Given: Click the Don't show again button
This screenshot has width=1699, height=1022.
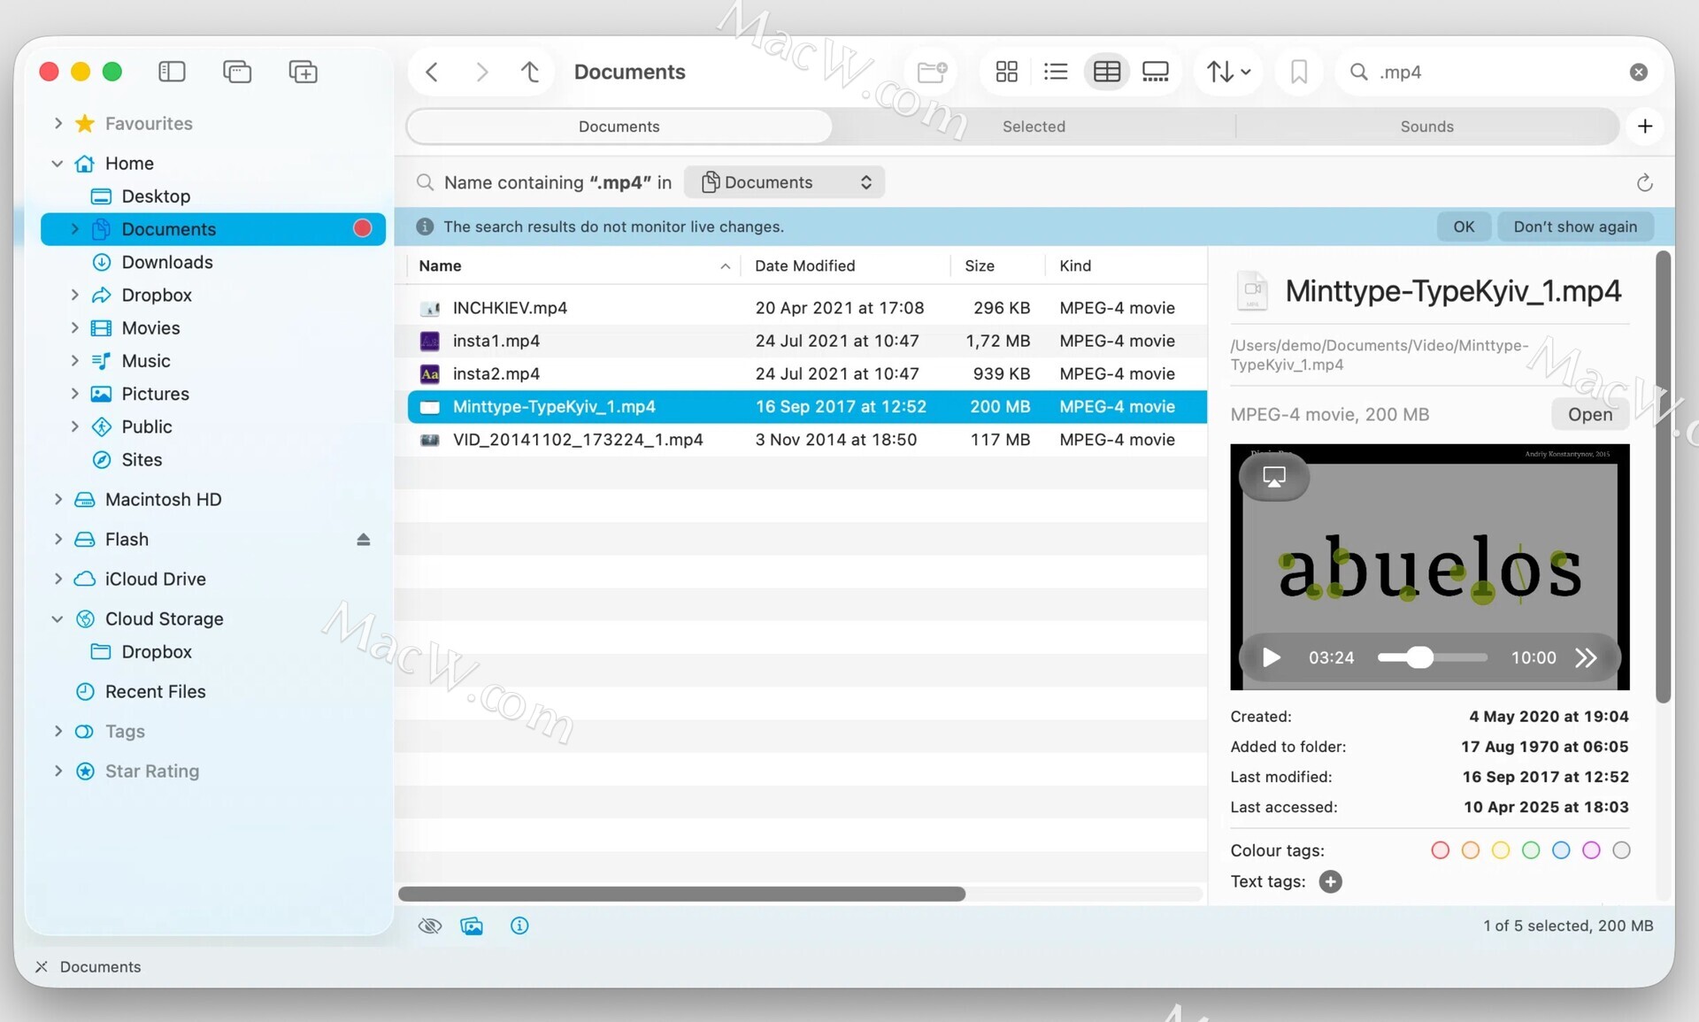Looking at the screenshot, I should pos(1574,227).
